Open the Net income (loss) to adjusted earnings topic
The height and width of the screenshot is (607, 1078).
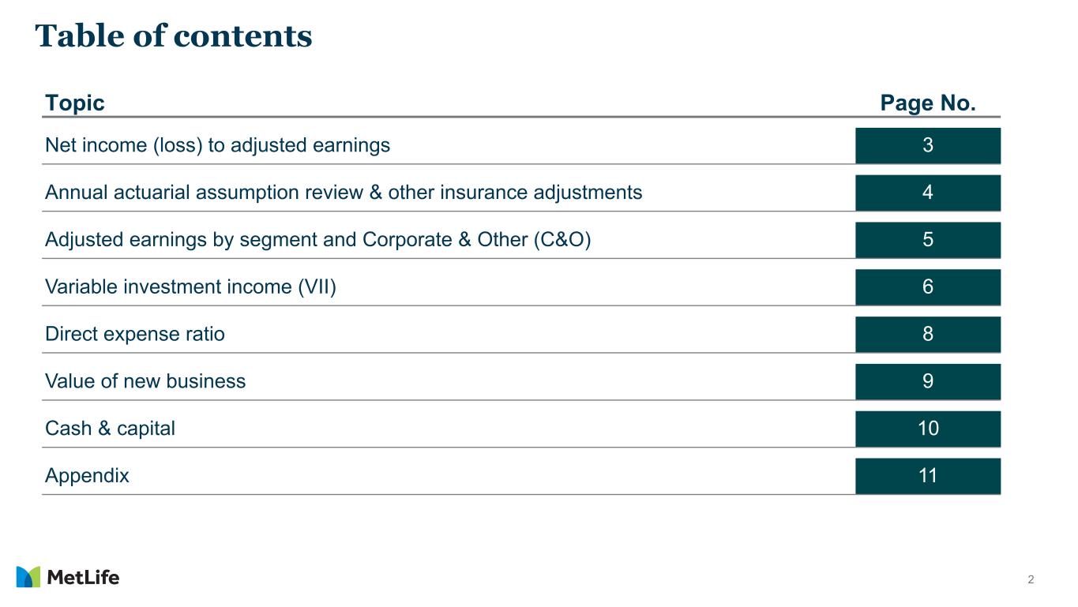217,145
